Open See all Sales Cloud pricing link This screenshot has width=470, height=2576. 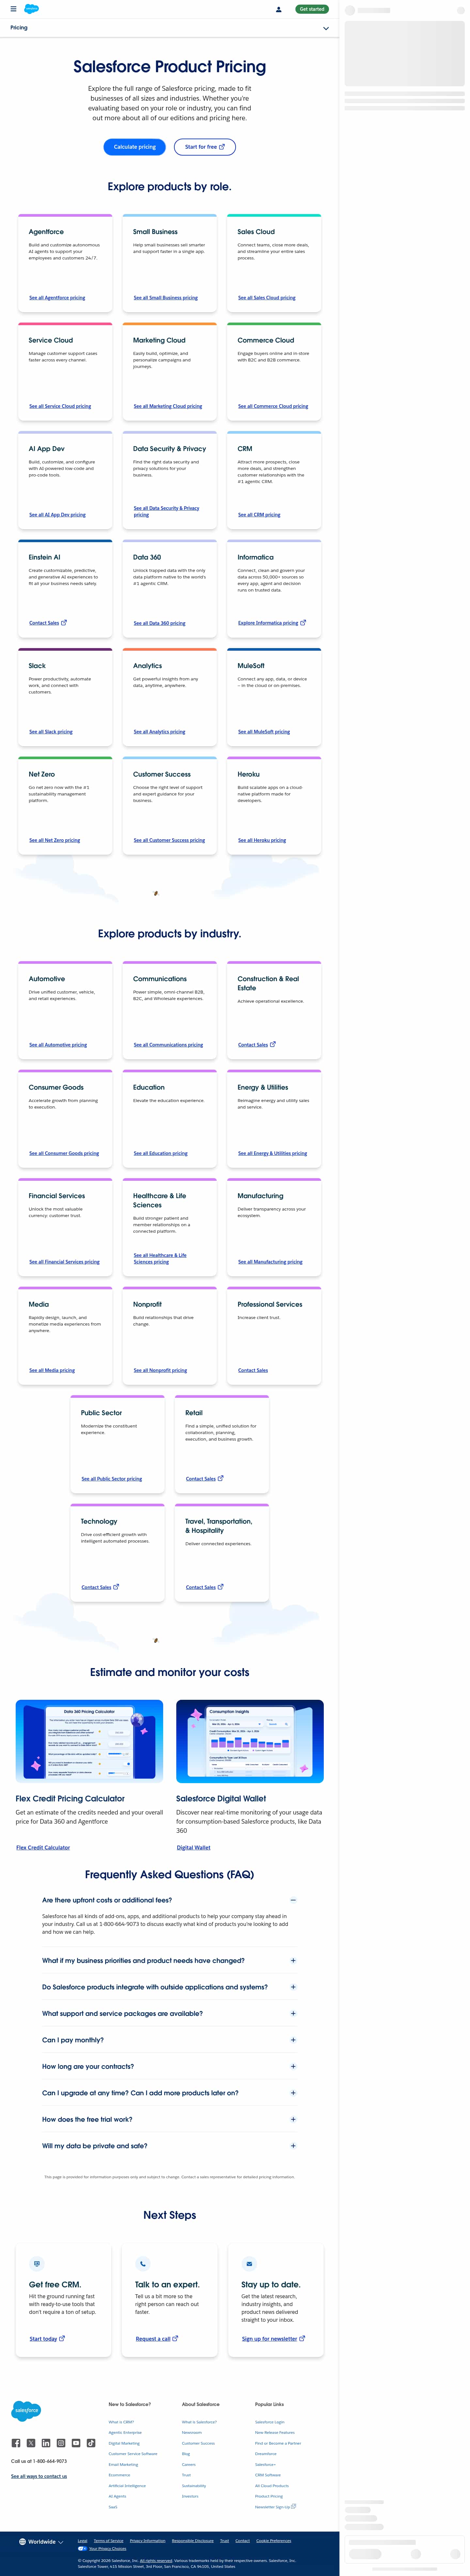266,298
